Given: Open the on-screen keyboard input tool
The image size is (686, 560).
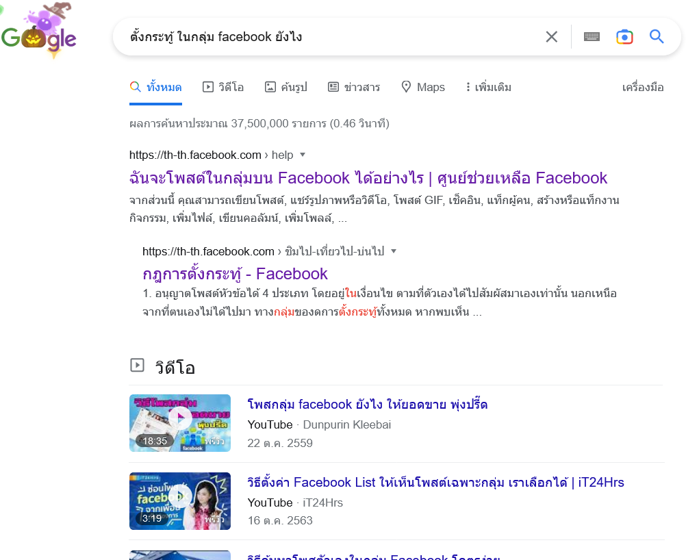Looking at the screenshot, I should [592, 37].
